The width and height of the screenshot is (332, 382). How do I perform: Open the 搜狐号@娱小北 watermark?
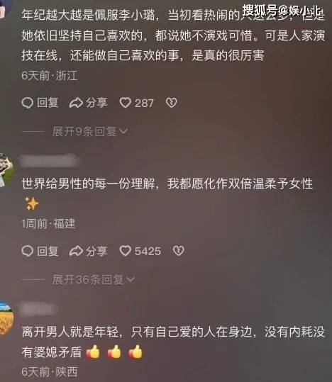(x=282, y=11)
